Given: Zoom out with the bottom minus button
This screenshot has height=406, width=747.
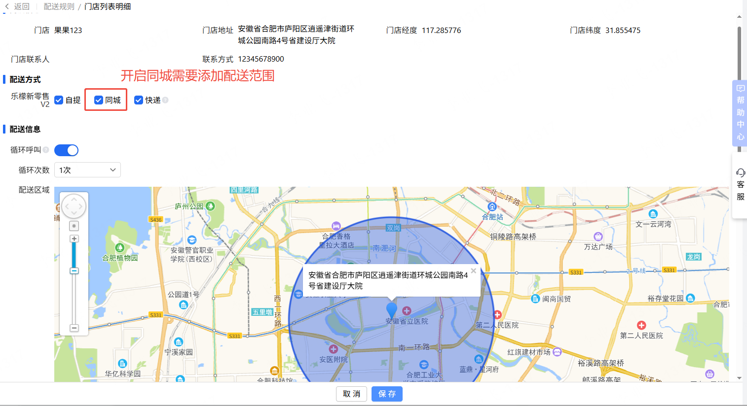Looking at the screenshot, I should click(74, 328).
